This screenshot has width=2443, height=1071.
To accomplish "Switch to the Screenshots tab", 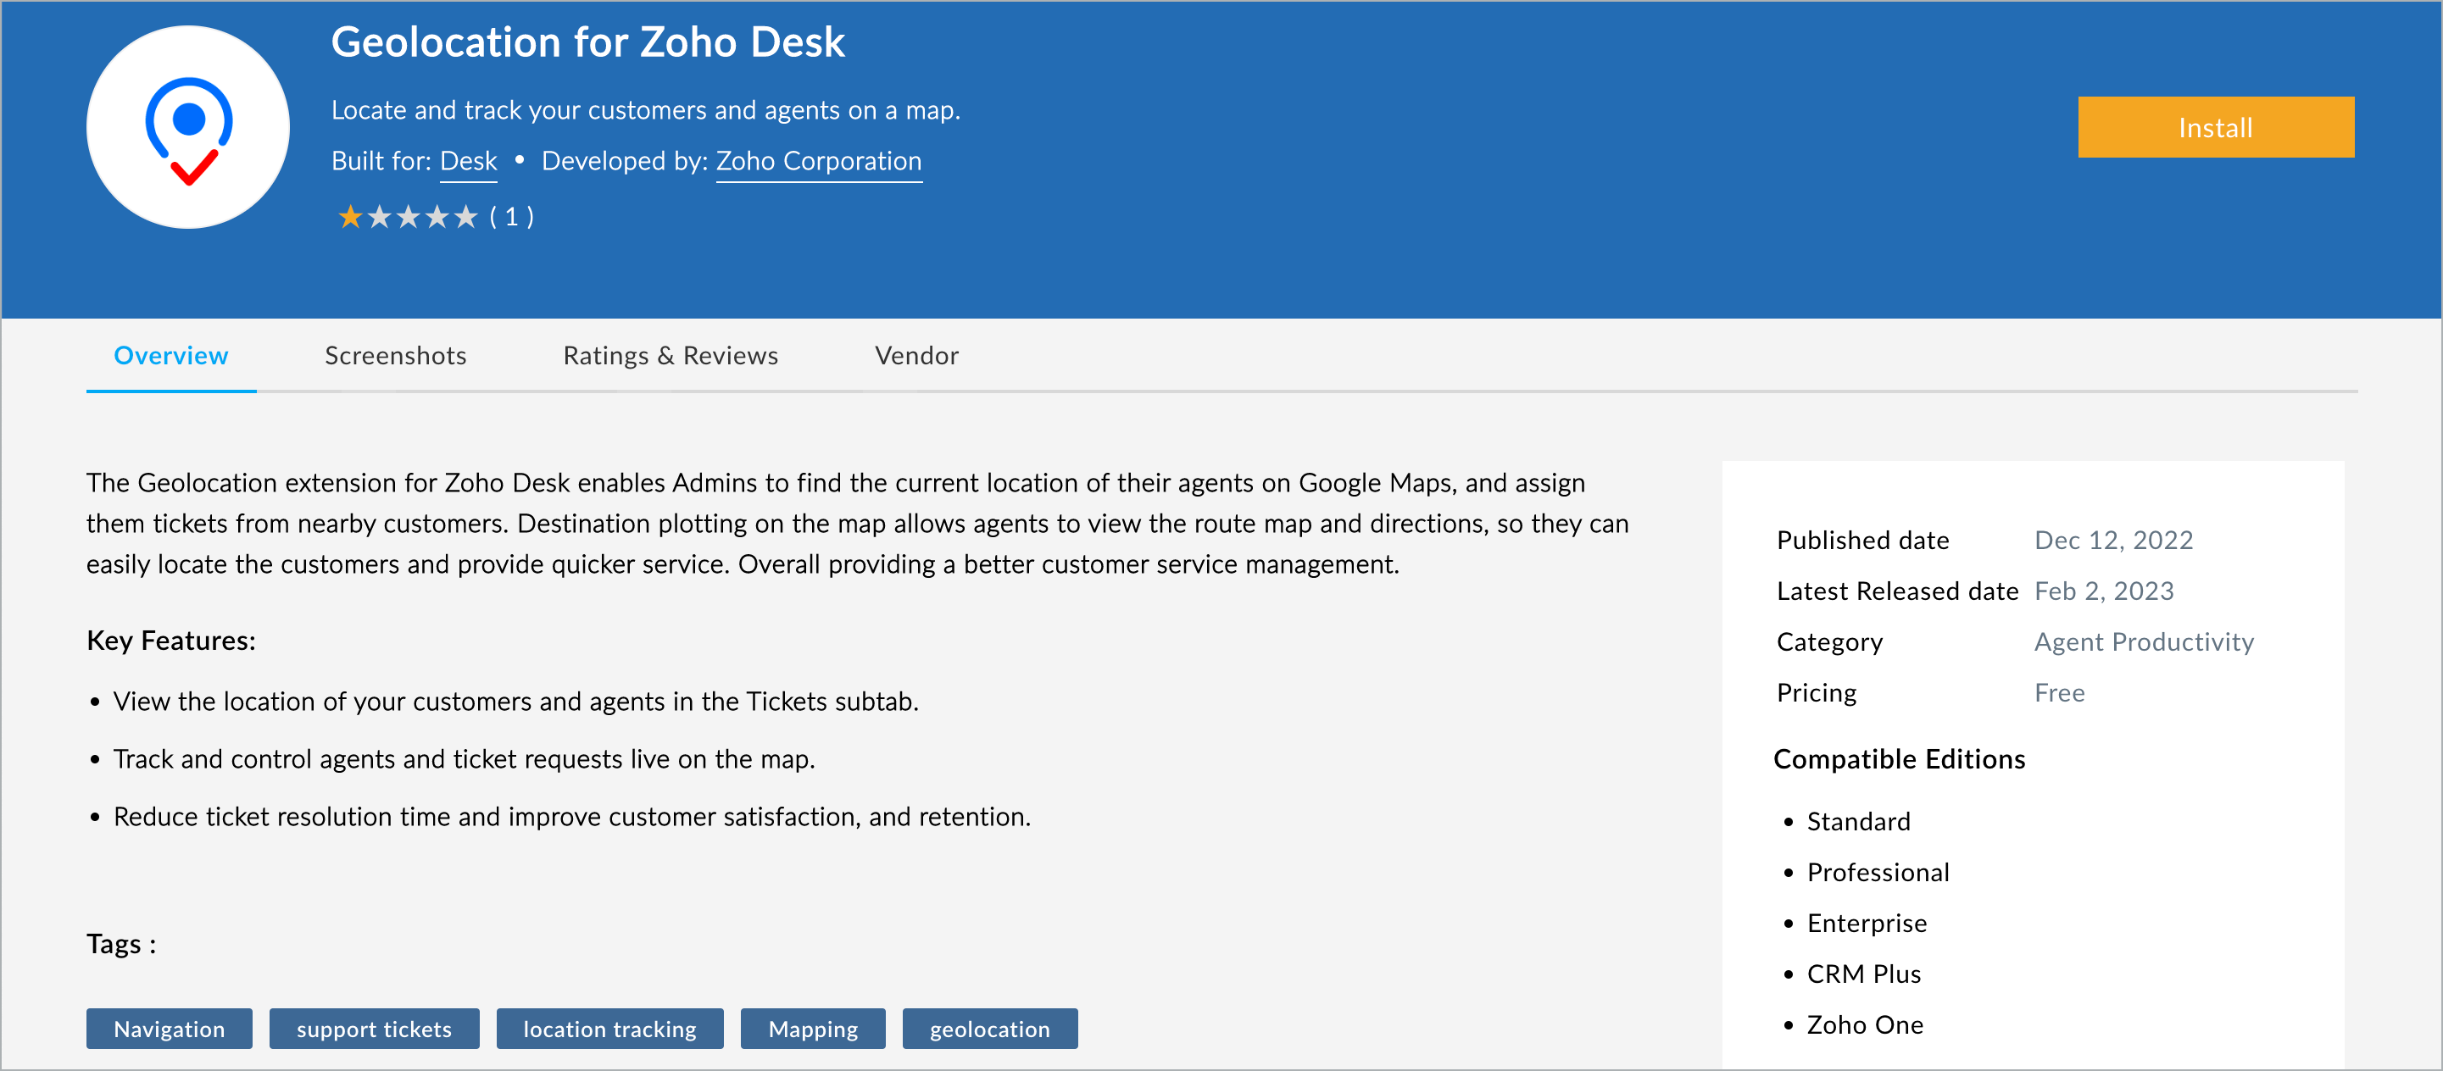I will pyautogui.click(x=396, y=355).
